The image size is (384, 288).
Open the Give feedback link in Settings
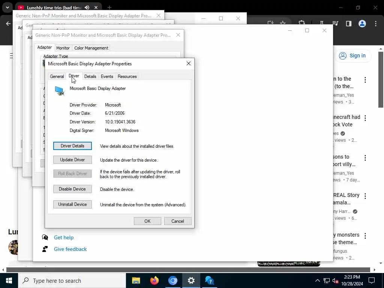pyautogui.click(x=70, y=249)
